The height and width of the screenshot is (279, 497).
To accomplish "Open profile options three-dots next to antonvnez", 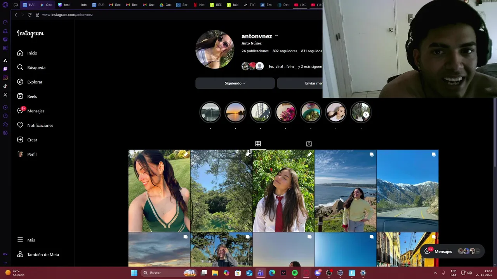I will click(276, 36).
